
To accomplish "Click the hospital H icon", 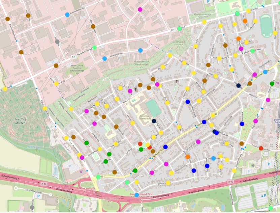I will coord(253,165).
